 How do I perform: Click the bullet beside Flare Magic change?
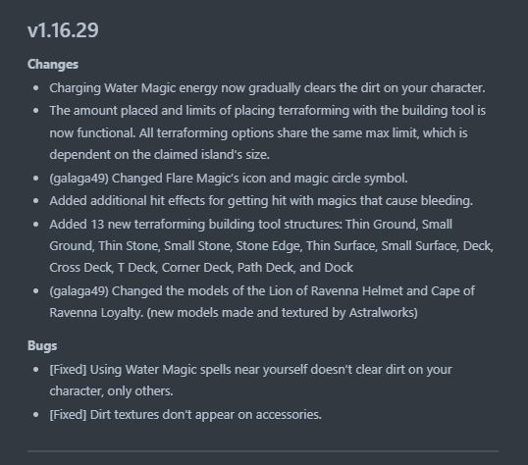(x=36, y=179)
